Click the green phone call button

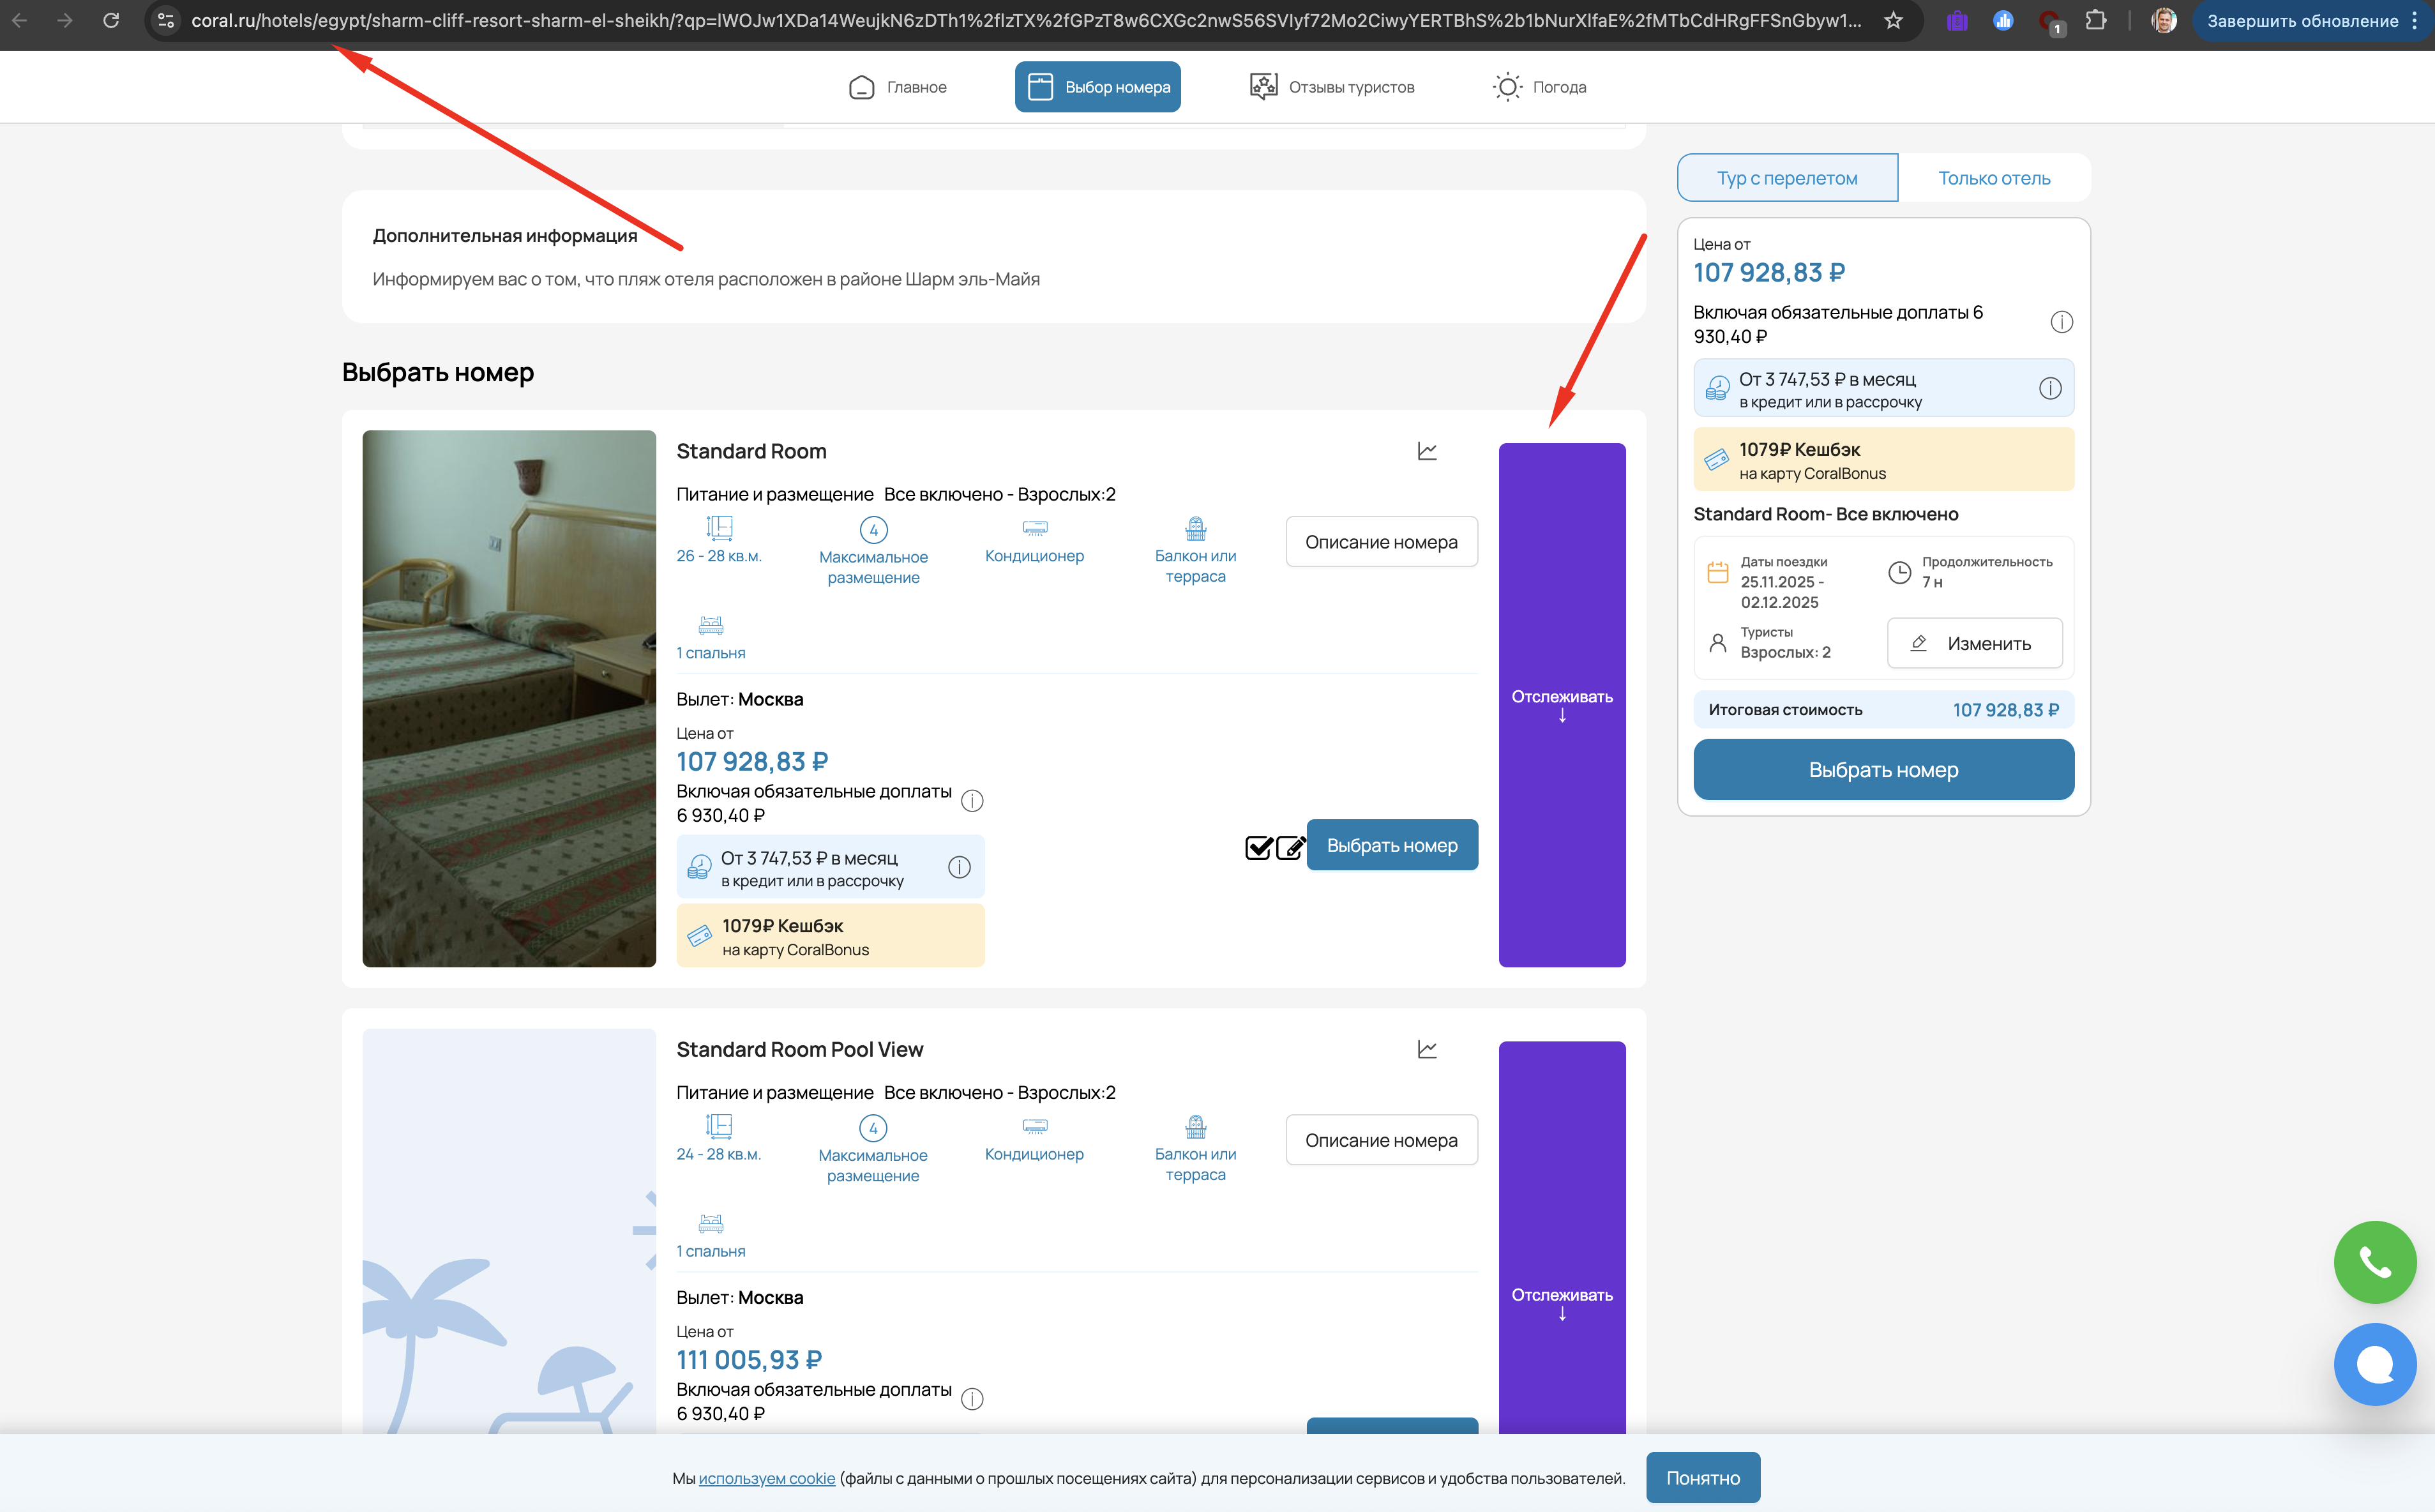[2374, 1262]
